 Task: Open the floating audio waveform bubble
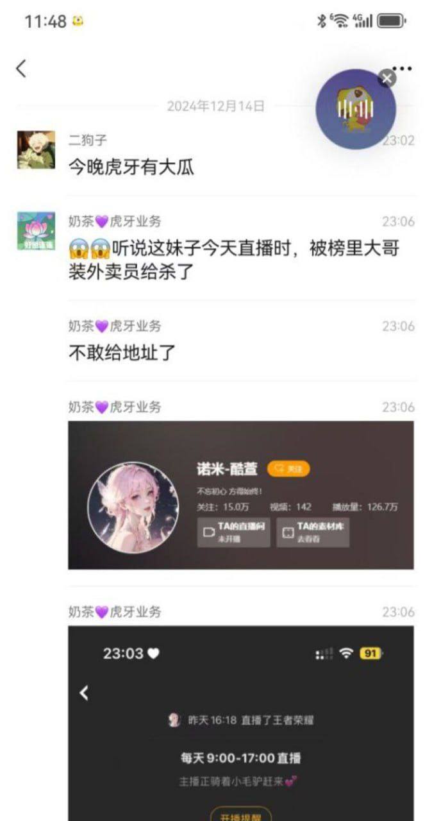(355, 110)
